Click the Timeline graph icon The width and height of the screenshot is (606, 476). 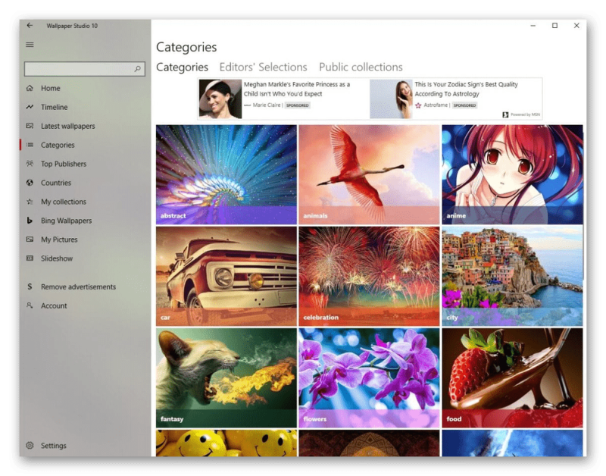(x=30, y=107)
